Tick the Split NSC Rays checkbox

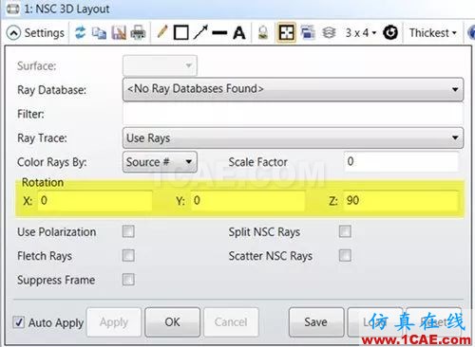[x=345, y=231]
